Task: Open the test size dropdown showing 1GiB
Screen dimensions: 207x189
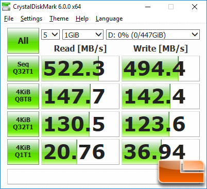Action: tap(83, 35)
